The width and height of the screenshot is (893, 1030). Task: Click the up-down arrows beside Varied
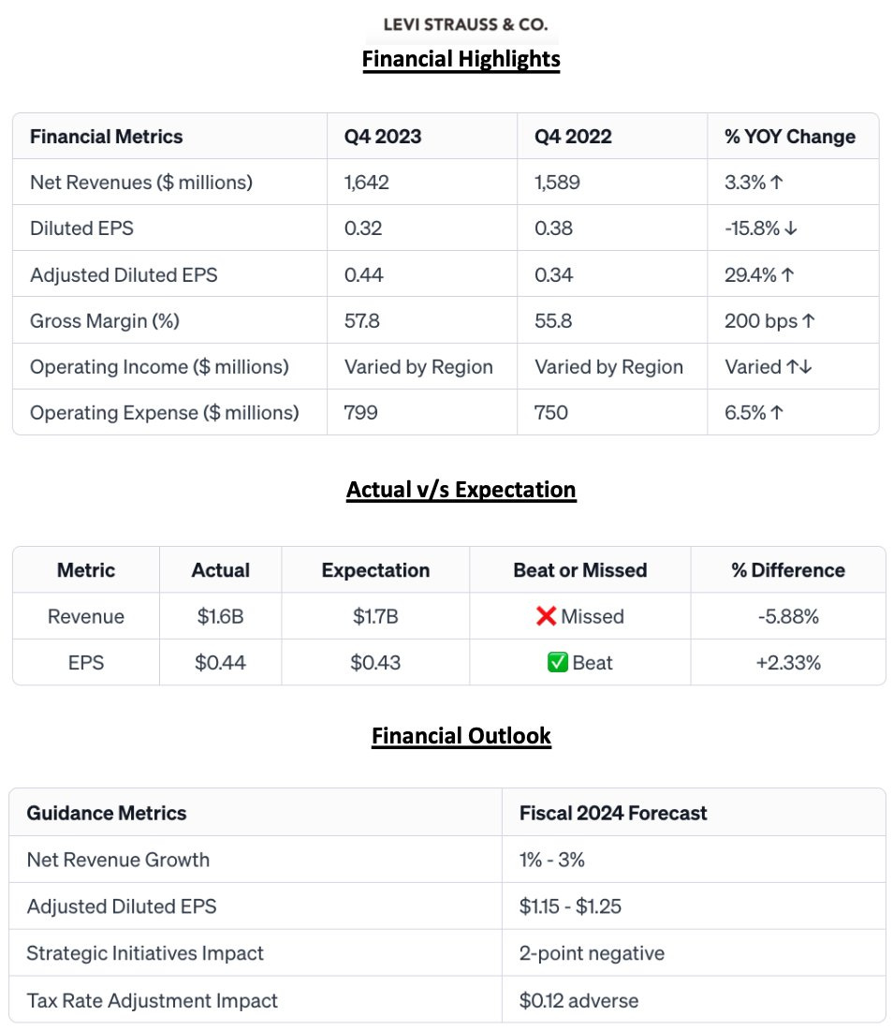click(x=799, y=367)
